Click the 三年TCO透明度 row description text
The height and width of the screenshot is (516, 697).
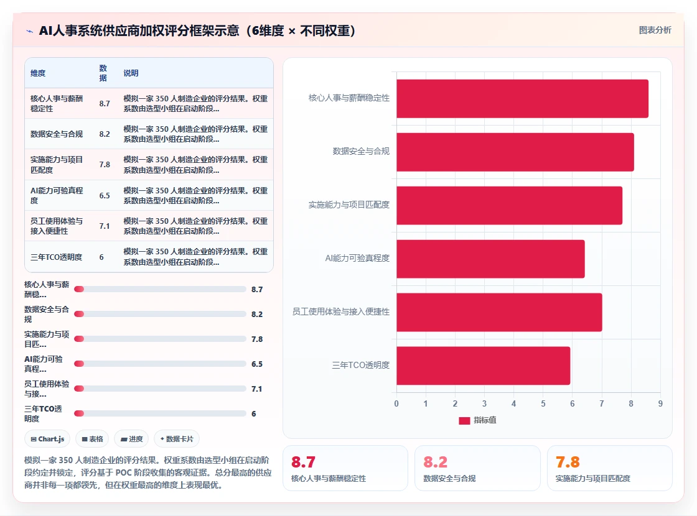click(x=195, y=257)
